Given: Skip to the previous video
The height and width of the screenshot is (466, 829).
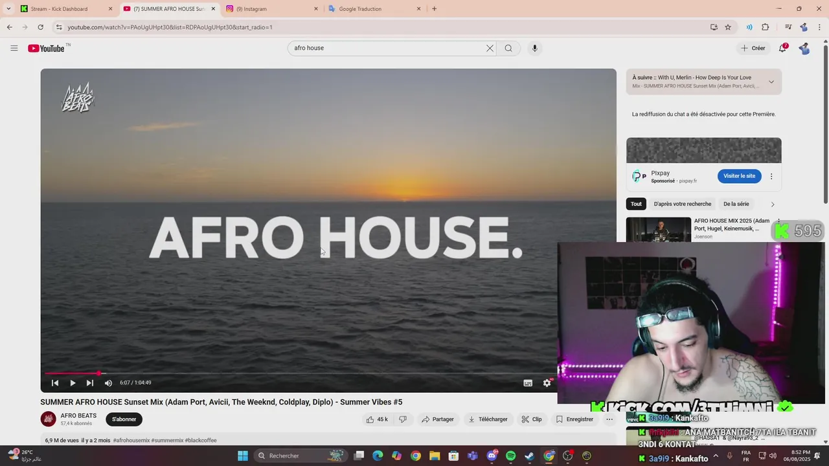Looking at the screenshot, I should click(55, 383).
